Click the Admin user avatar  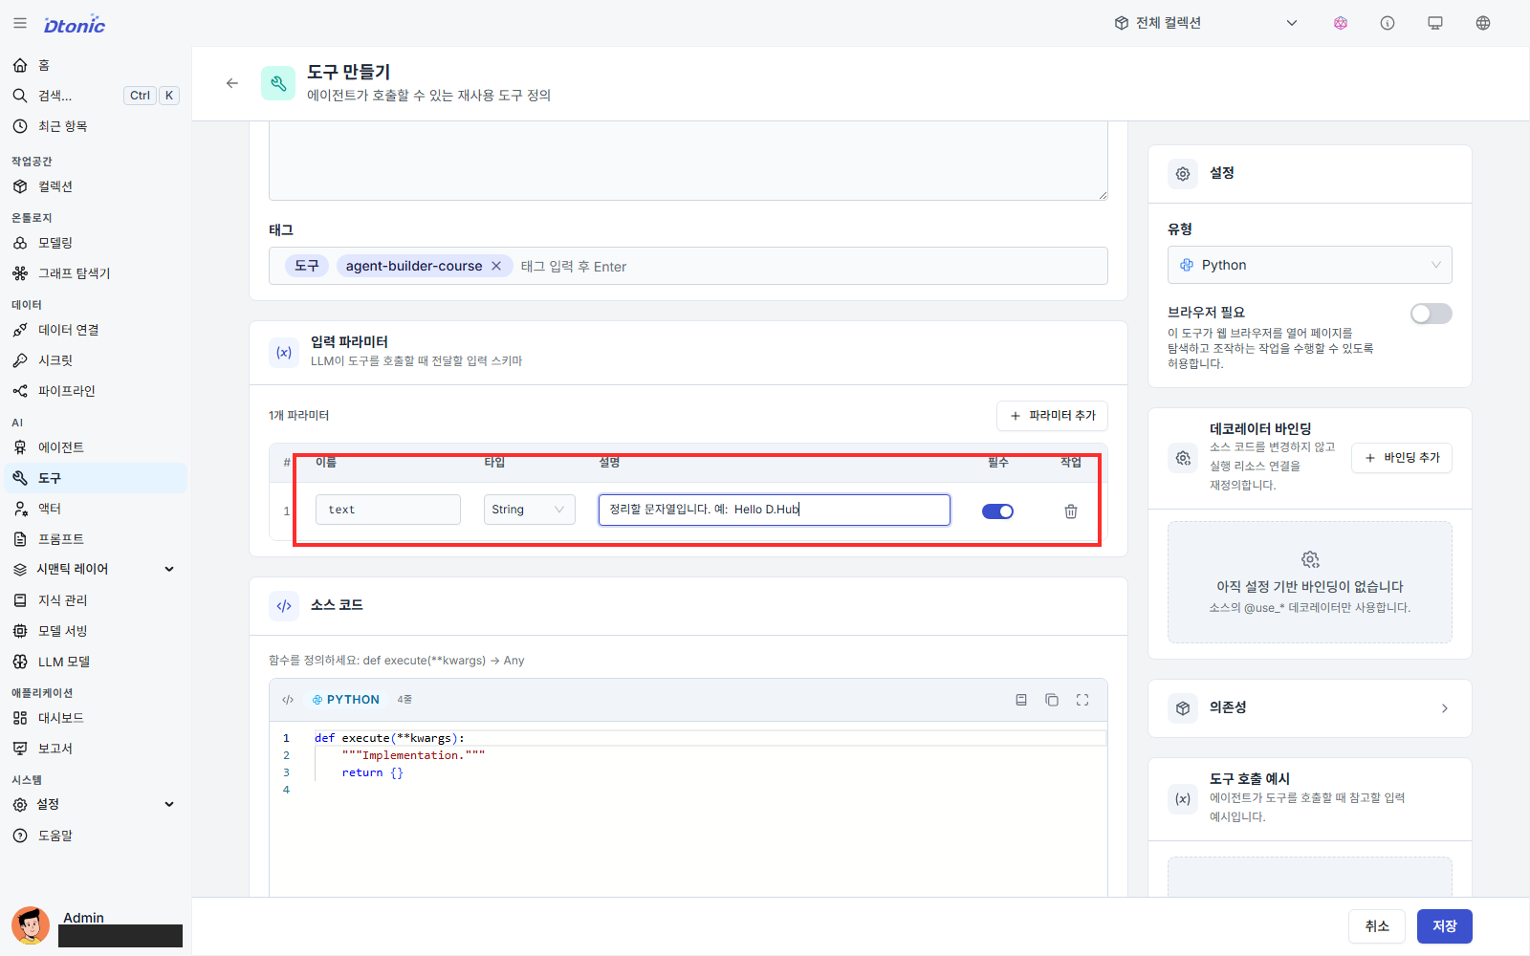(x=31, y=925)
